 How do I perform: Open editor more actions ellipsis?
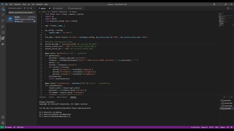(231, 8)
